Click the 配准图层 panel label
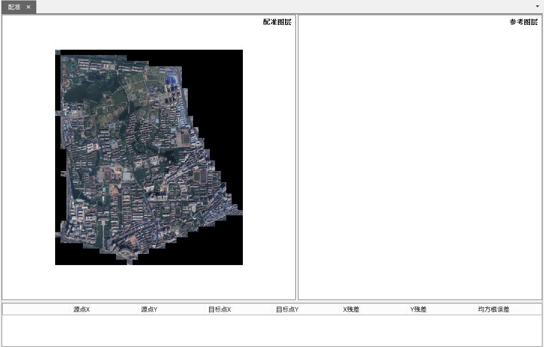Viewport: 544px width, 347px height. point(277,22)
